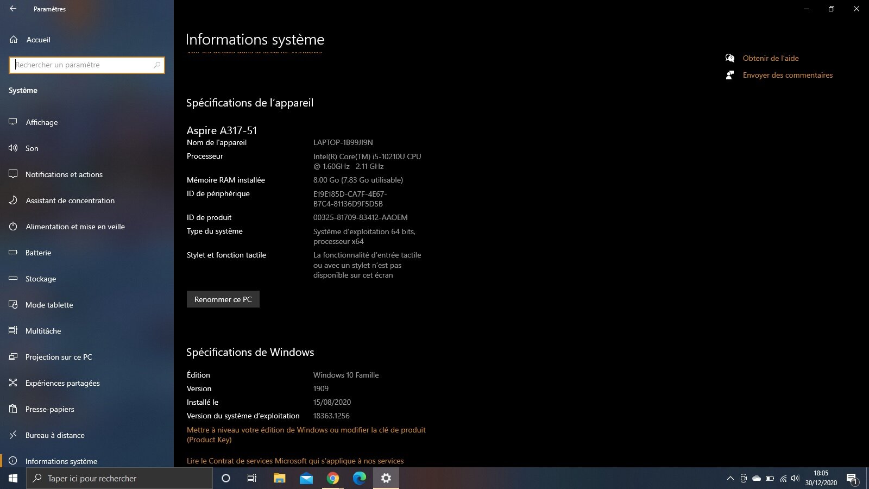
Task: Click the 'Renommer ce PC' button
Action: click(223, 299)
